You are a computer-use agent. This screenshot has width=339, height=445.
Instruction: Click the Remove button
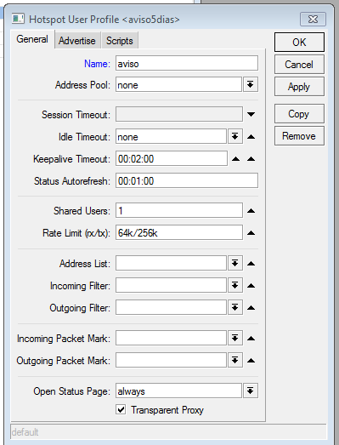[299, 136]
